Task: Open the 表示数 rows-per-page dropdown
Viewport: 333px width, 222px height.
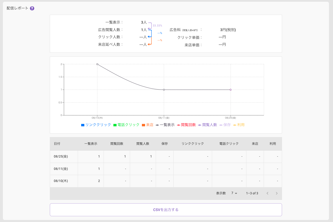Action: (234, 193)
